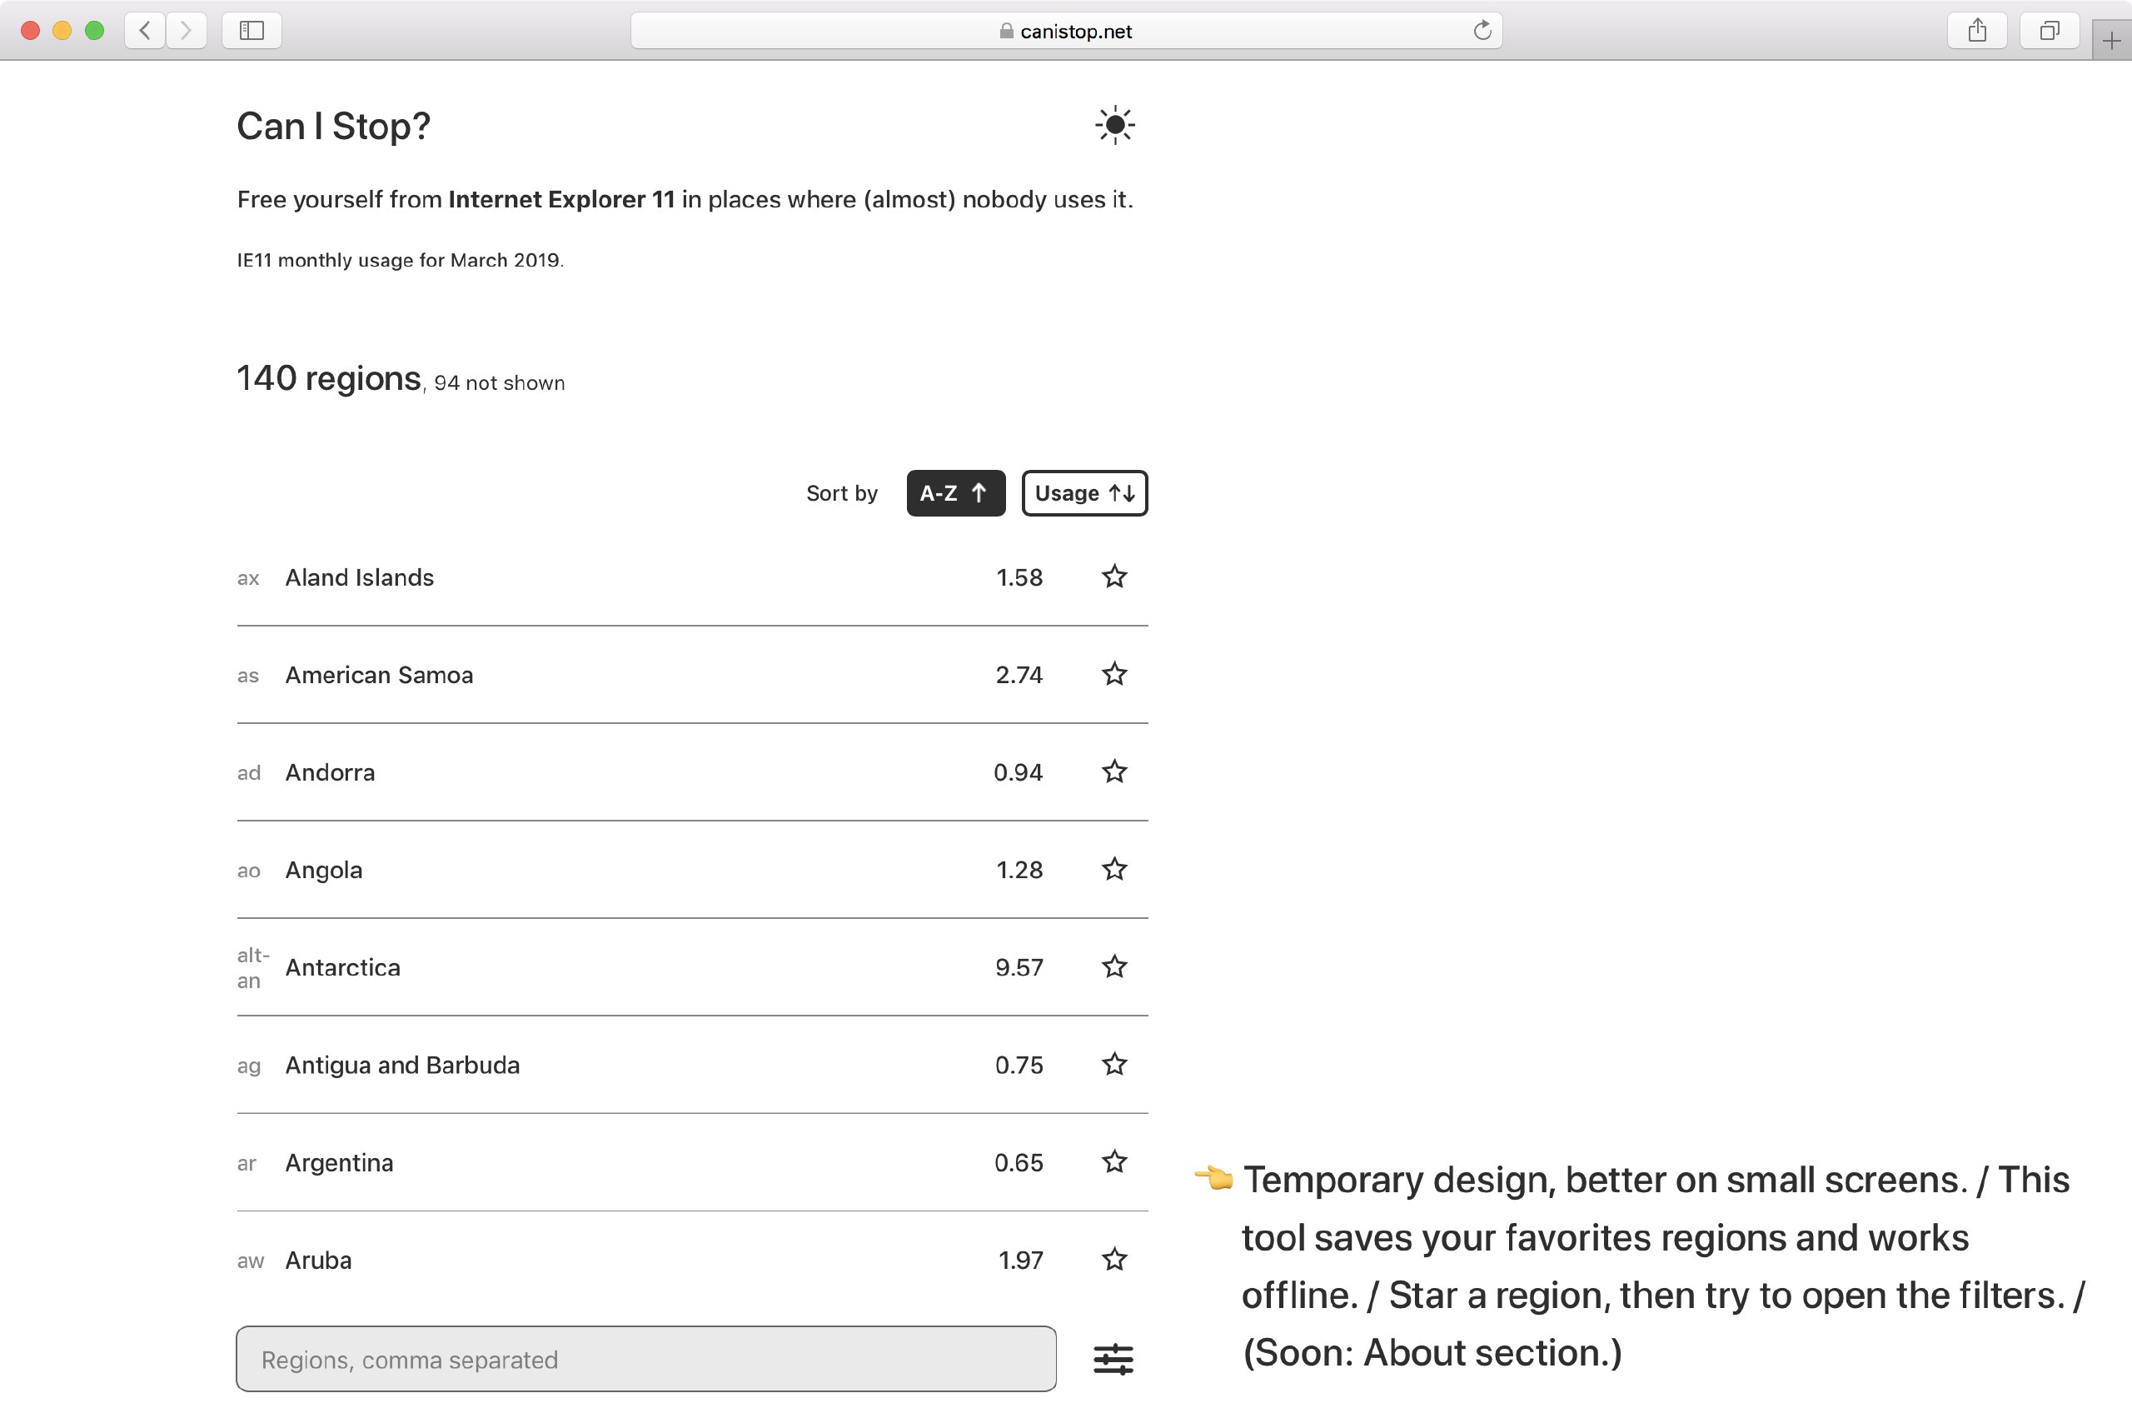Click the pointing hand emoji

pyautogui.click(x=1213, y=1178)
